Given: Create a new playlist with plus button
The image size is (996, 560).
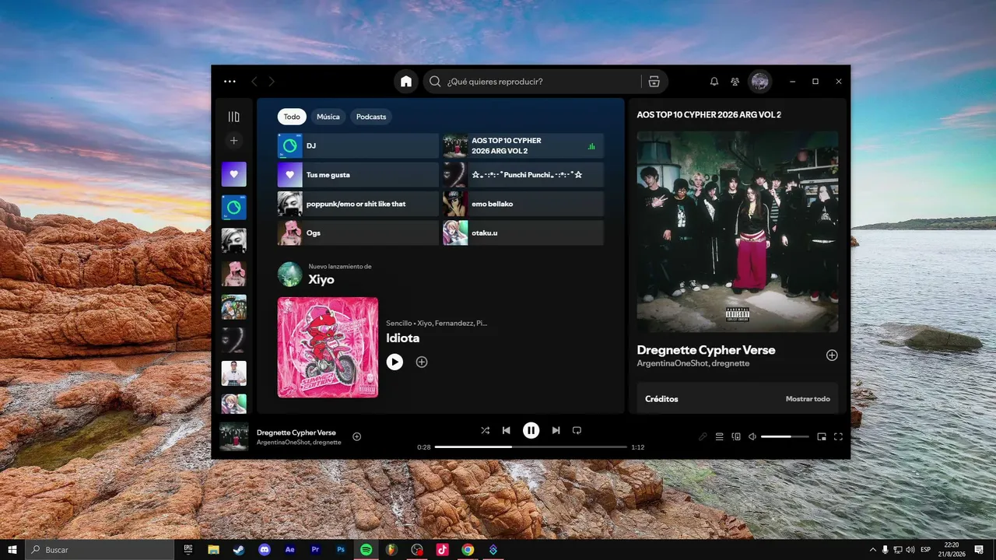Looking at the screenshot, I should (233, 141).
